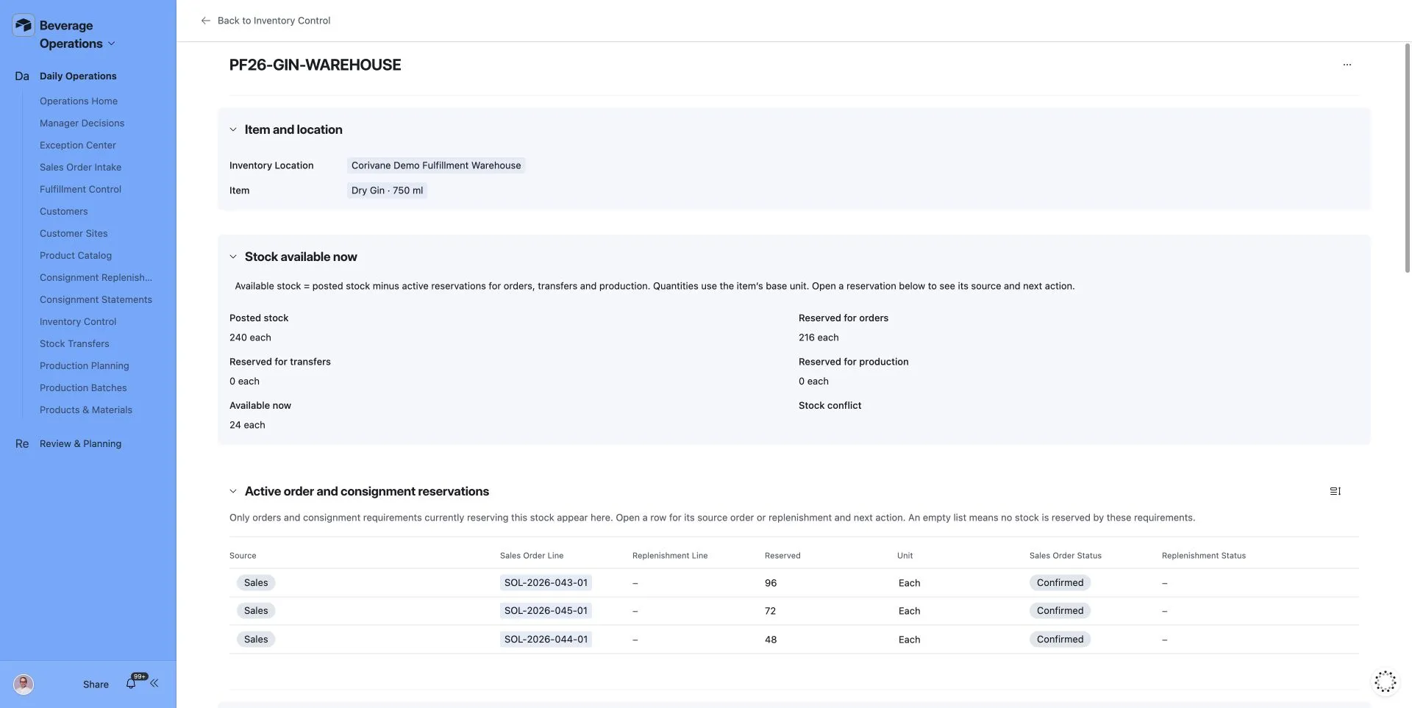The image size is (1412, 708).
Task: Open Customers in the sidebar
Action: pyautogui.click(x=63, y=211)
